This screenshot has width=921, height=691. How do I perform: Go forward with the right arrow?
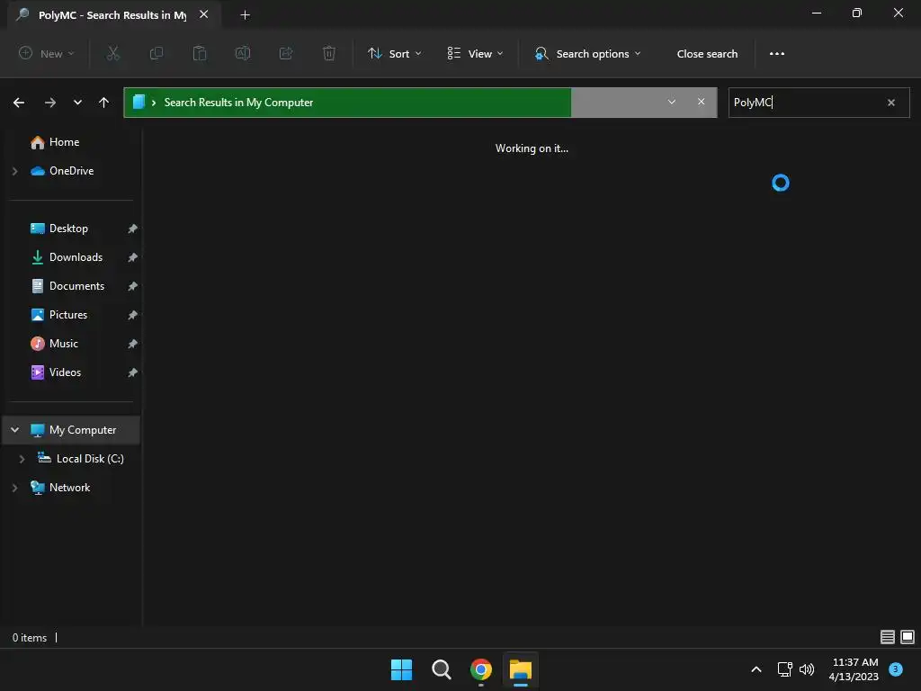click(50, 103)
